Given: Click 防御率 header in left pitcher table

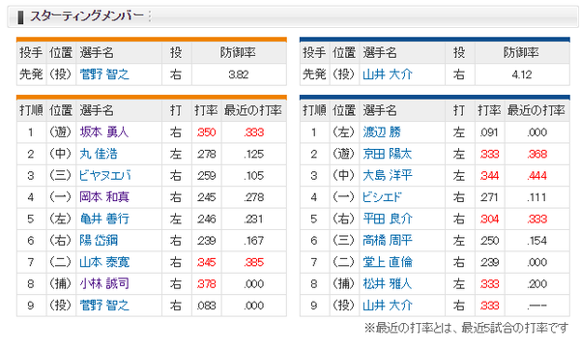Looking at the screenshot, I should pyautogui.click(x=238, y=52).
